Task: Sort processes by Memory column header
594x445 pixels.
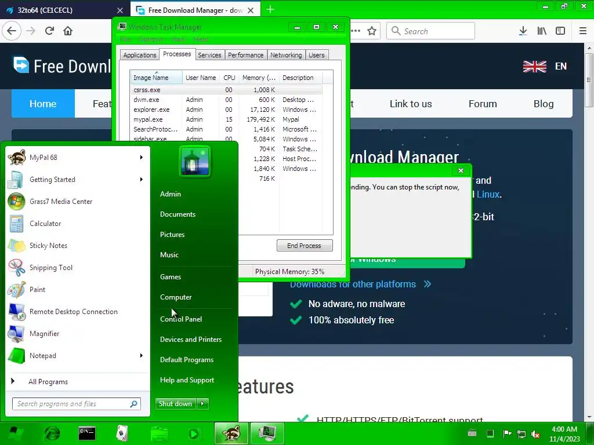Action: [x=259, y=78]
